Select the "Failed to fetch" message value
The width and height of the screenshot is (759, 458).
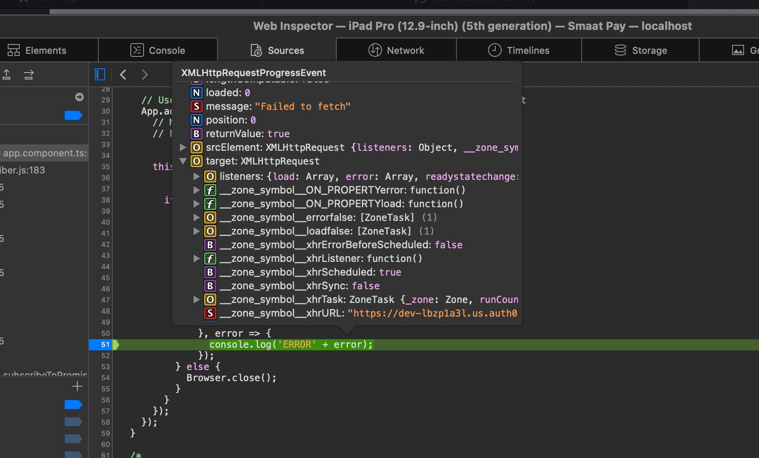tap(303, 106)
